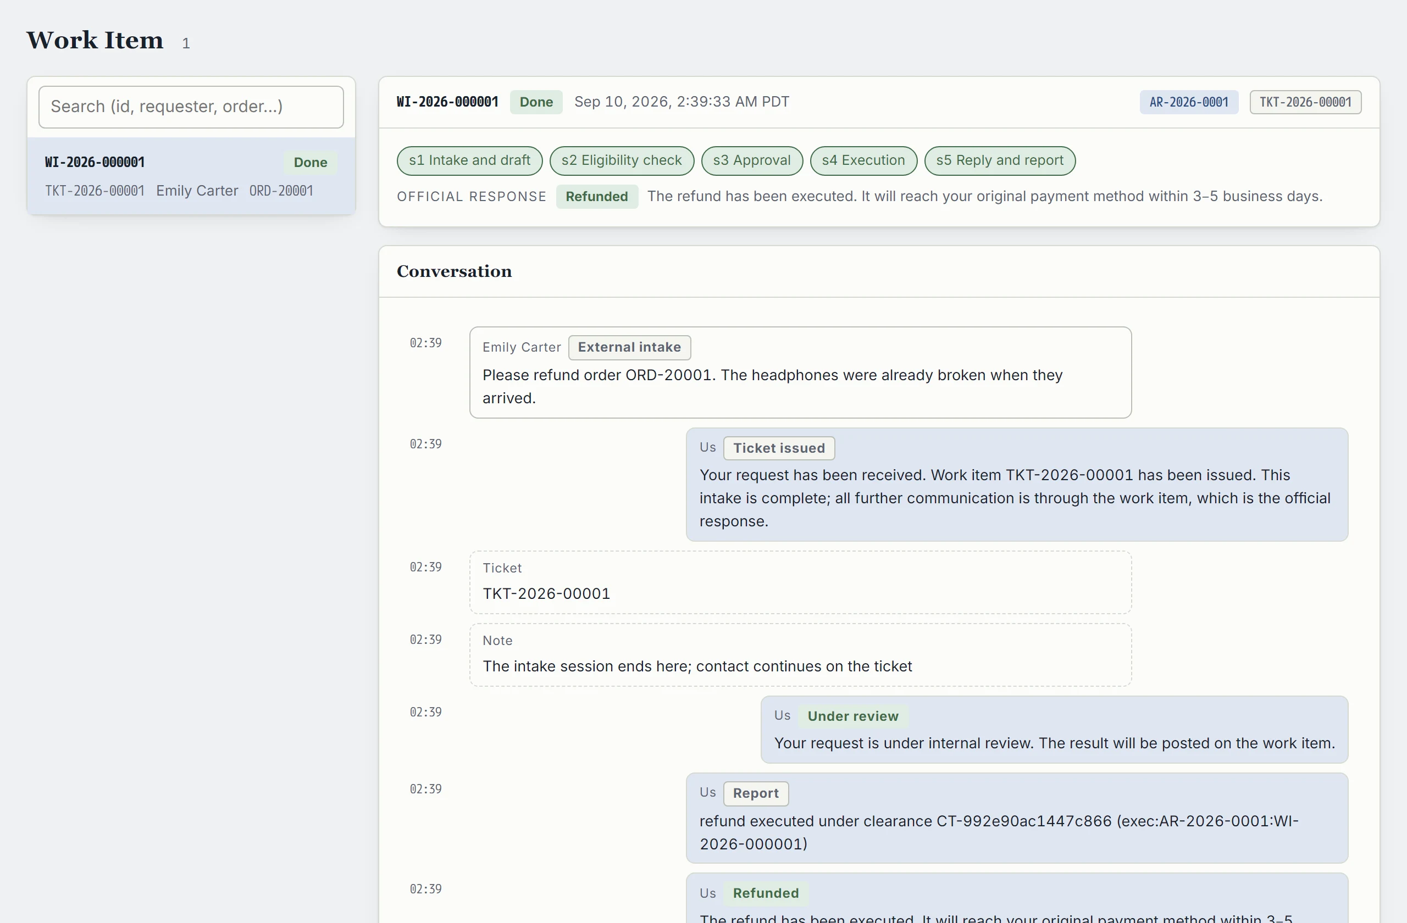Select the s1 Intake and draft step

[469, 161]
